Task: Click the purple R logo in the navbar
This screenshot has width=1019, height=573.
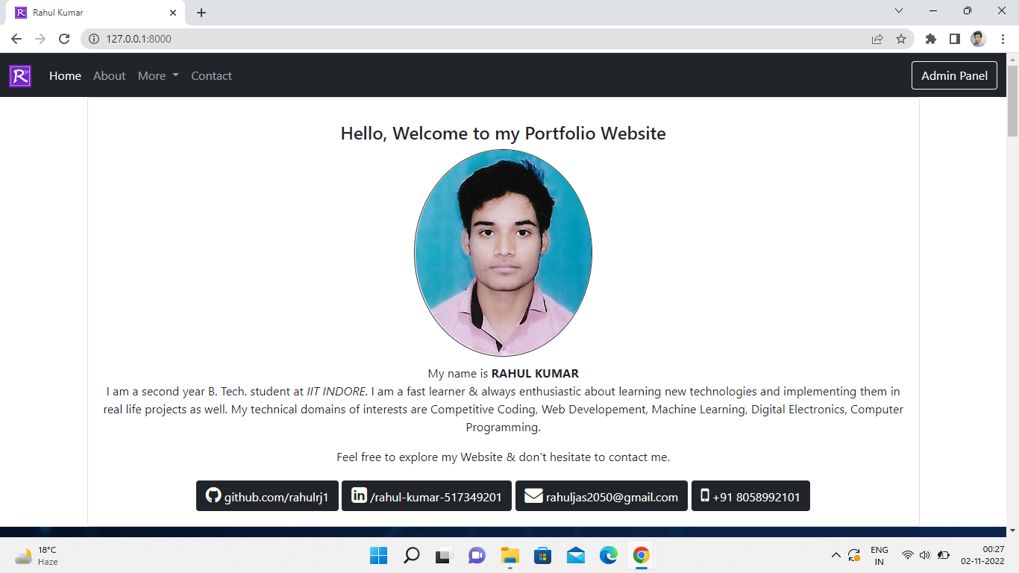Action: coord(19,75)
